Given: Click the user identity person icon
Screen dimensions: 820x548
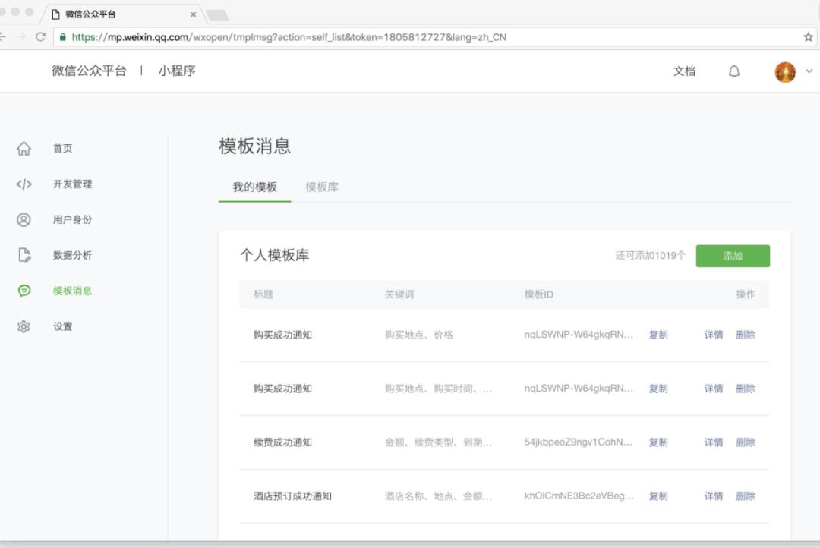Looking at the screenshot, I should point(24,220).
